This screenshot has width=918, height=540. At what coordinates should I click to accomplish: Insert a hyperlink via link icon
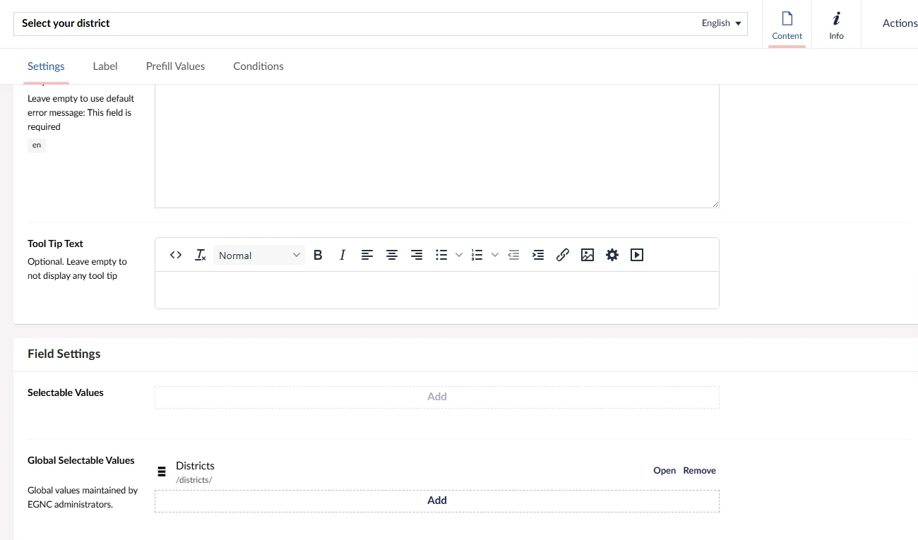(563, 255)
